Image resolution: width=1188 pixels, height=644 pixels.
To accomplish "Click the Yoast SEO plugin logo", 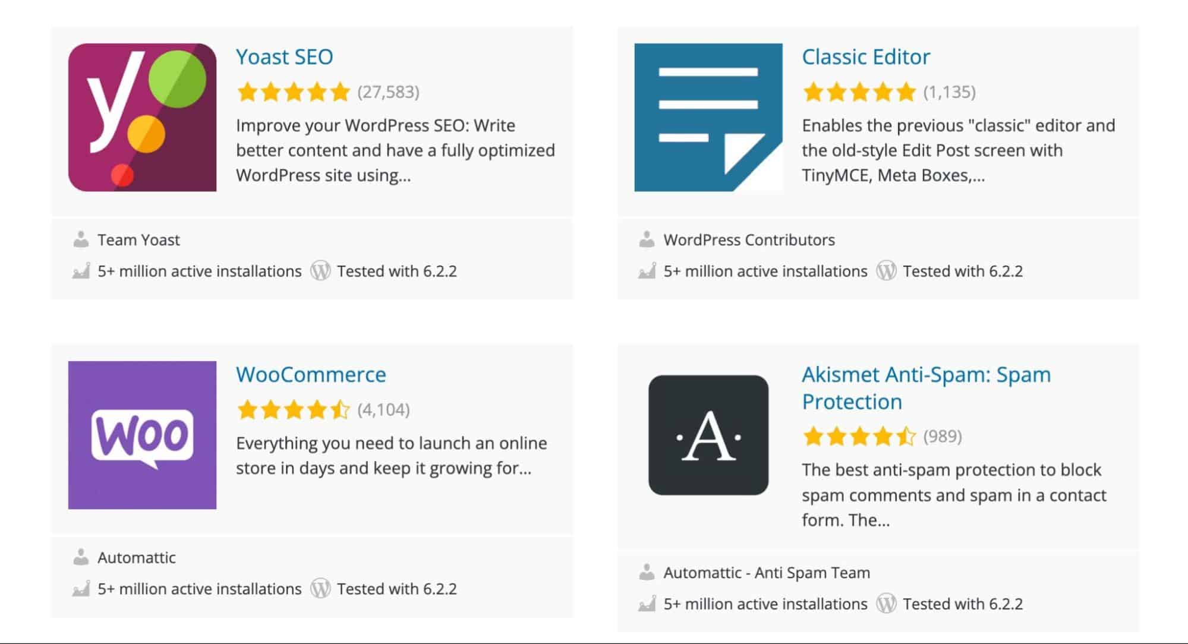I will 142,117.
